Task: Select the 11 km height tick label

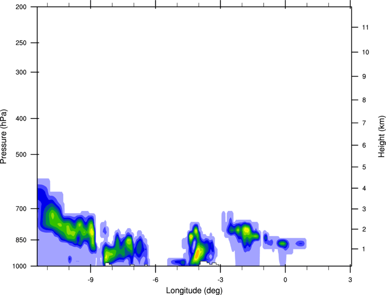Action: pos(365,28)
